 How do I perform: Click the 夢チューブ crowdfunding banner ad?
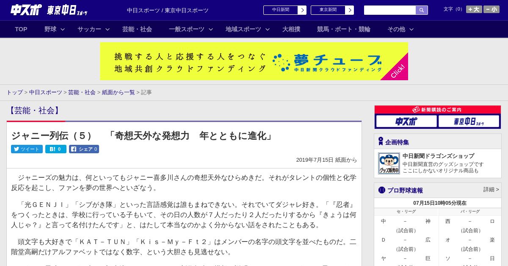[x=254, y=61]
